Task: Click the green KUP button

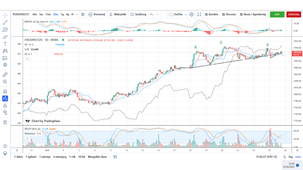Action: click(277, 15)
